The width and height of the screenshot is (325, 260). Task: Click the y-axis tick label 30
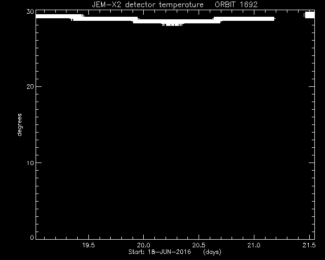click(x=30, y=12)
